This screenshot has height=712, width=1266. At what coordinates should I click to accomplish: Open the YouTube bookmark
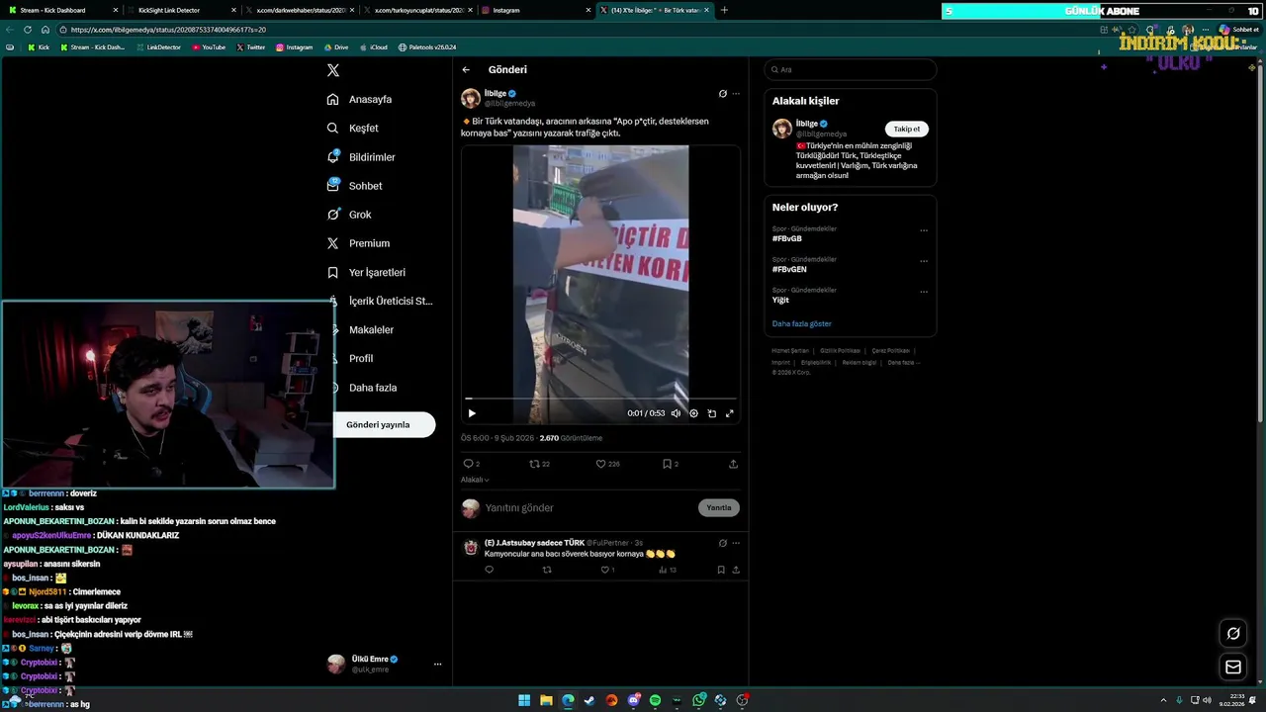coord(209,47)
